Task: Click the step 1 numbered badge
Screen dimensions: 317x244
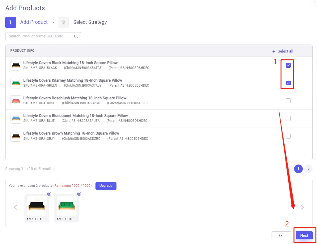Action: [x=10, y=22]
